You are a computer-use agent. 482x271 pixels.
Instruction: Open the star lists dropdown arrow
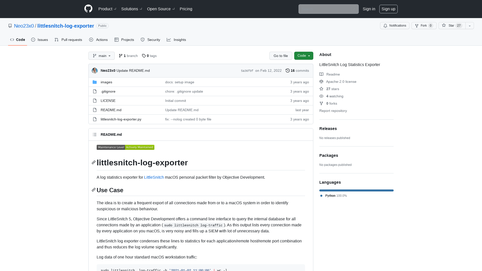click(x=470, y=26)
